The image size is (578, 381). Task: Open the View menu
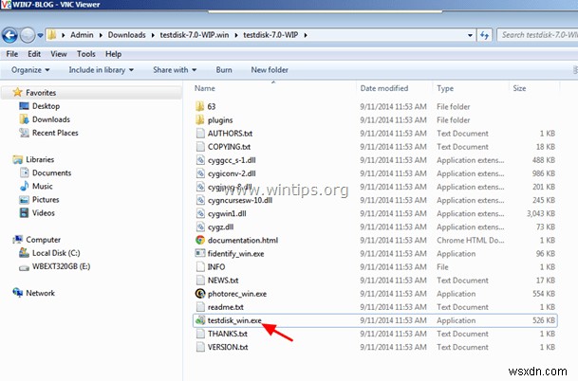59,54
